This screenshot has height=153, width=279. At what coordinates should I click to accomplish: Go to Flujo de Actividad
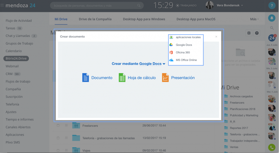(19, 21)
